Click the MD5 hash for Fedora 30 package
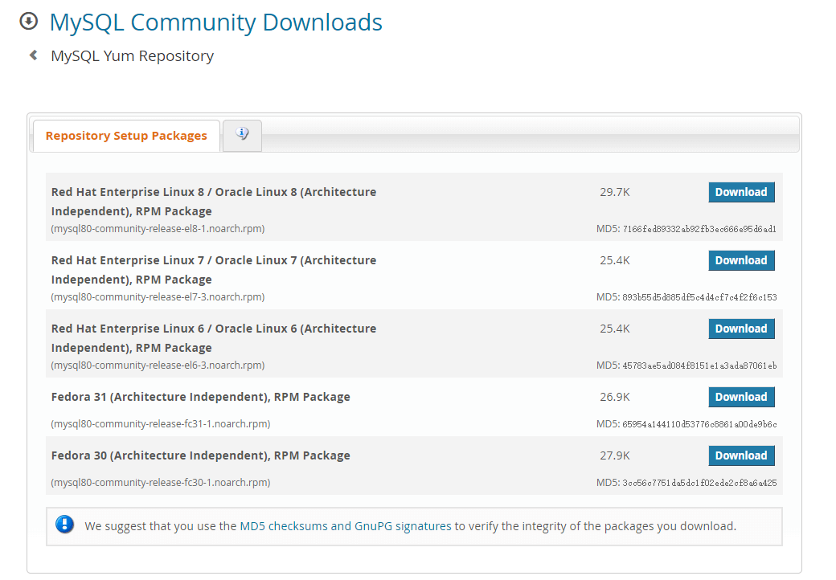The image size is (836, 580). pos(699,483)
